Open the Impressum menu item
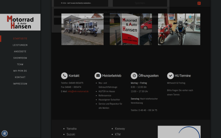The height and width of the screenshot is (138, 221). pos(20,84)
